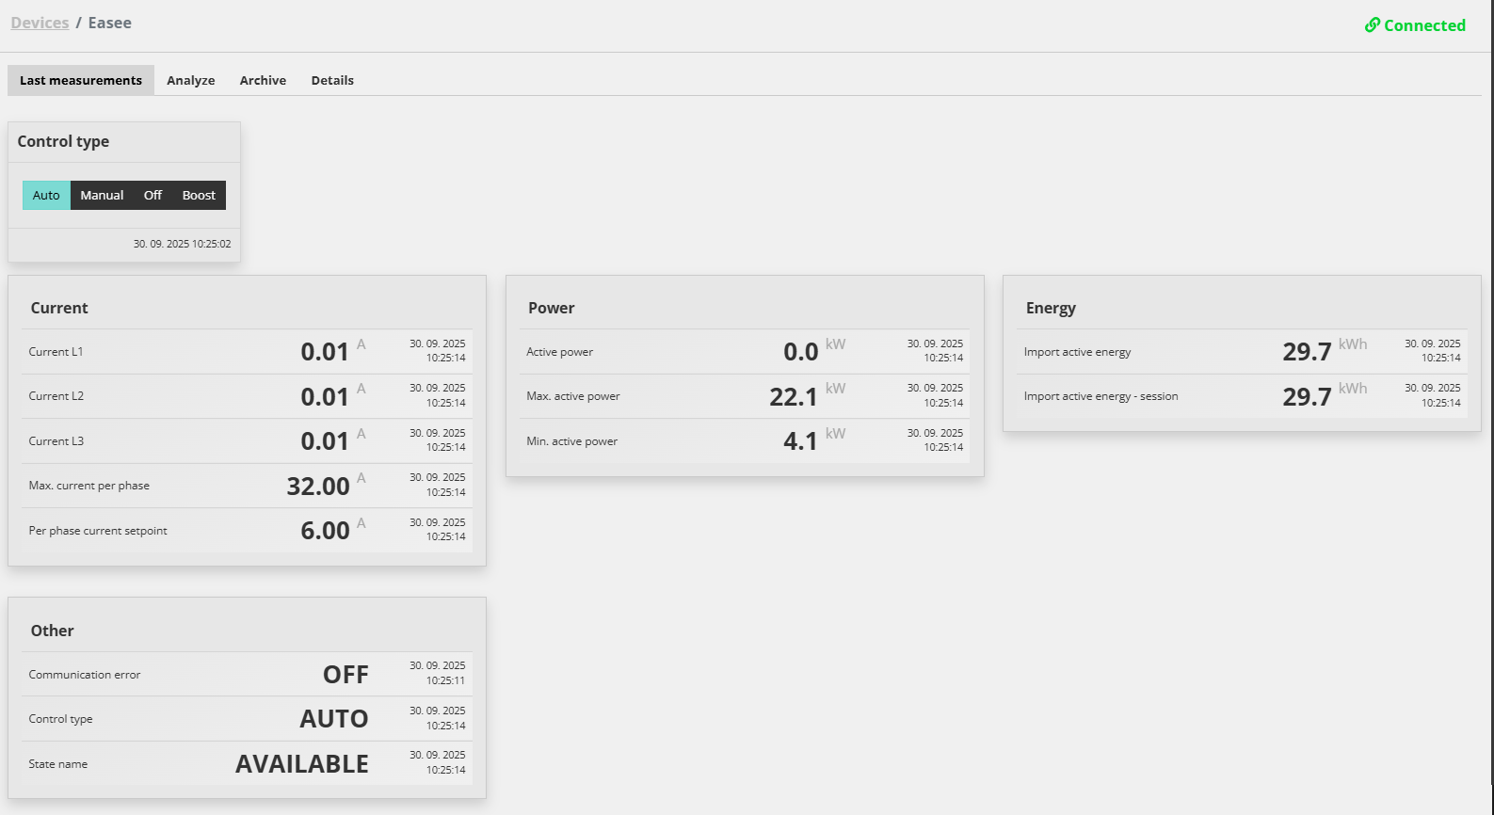Click the 4.1 min power value
This screenshot has width=1494, height=815.
point(800,441)
